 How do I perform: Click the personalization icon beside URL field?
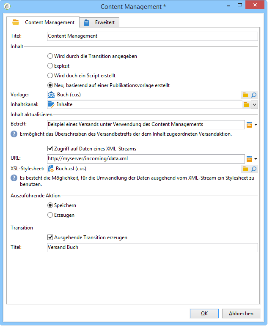pos(249,158)
